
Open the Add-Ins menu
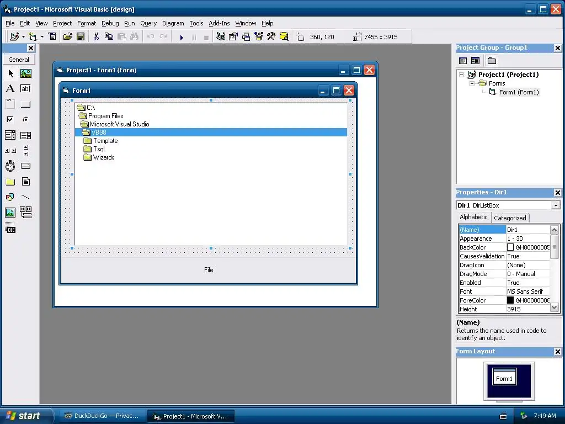(219, 23)
